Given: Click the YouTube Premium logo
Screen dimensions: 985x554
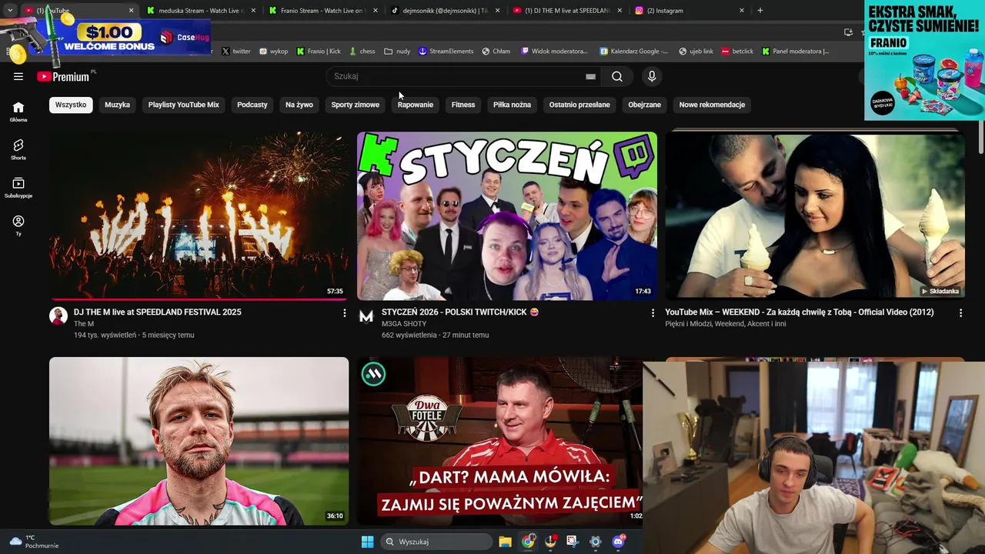Looking at the screenshot, I should pos(64,76).
